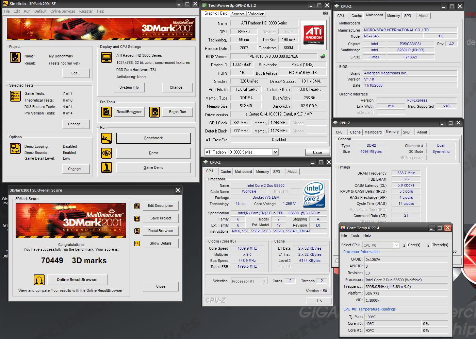Screen dimensions: 476x339
Task: Click the ATI Radeon logo in GPU-Z
Action: tap(314, 34)
